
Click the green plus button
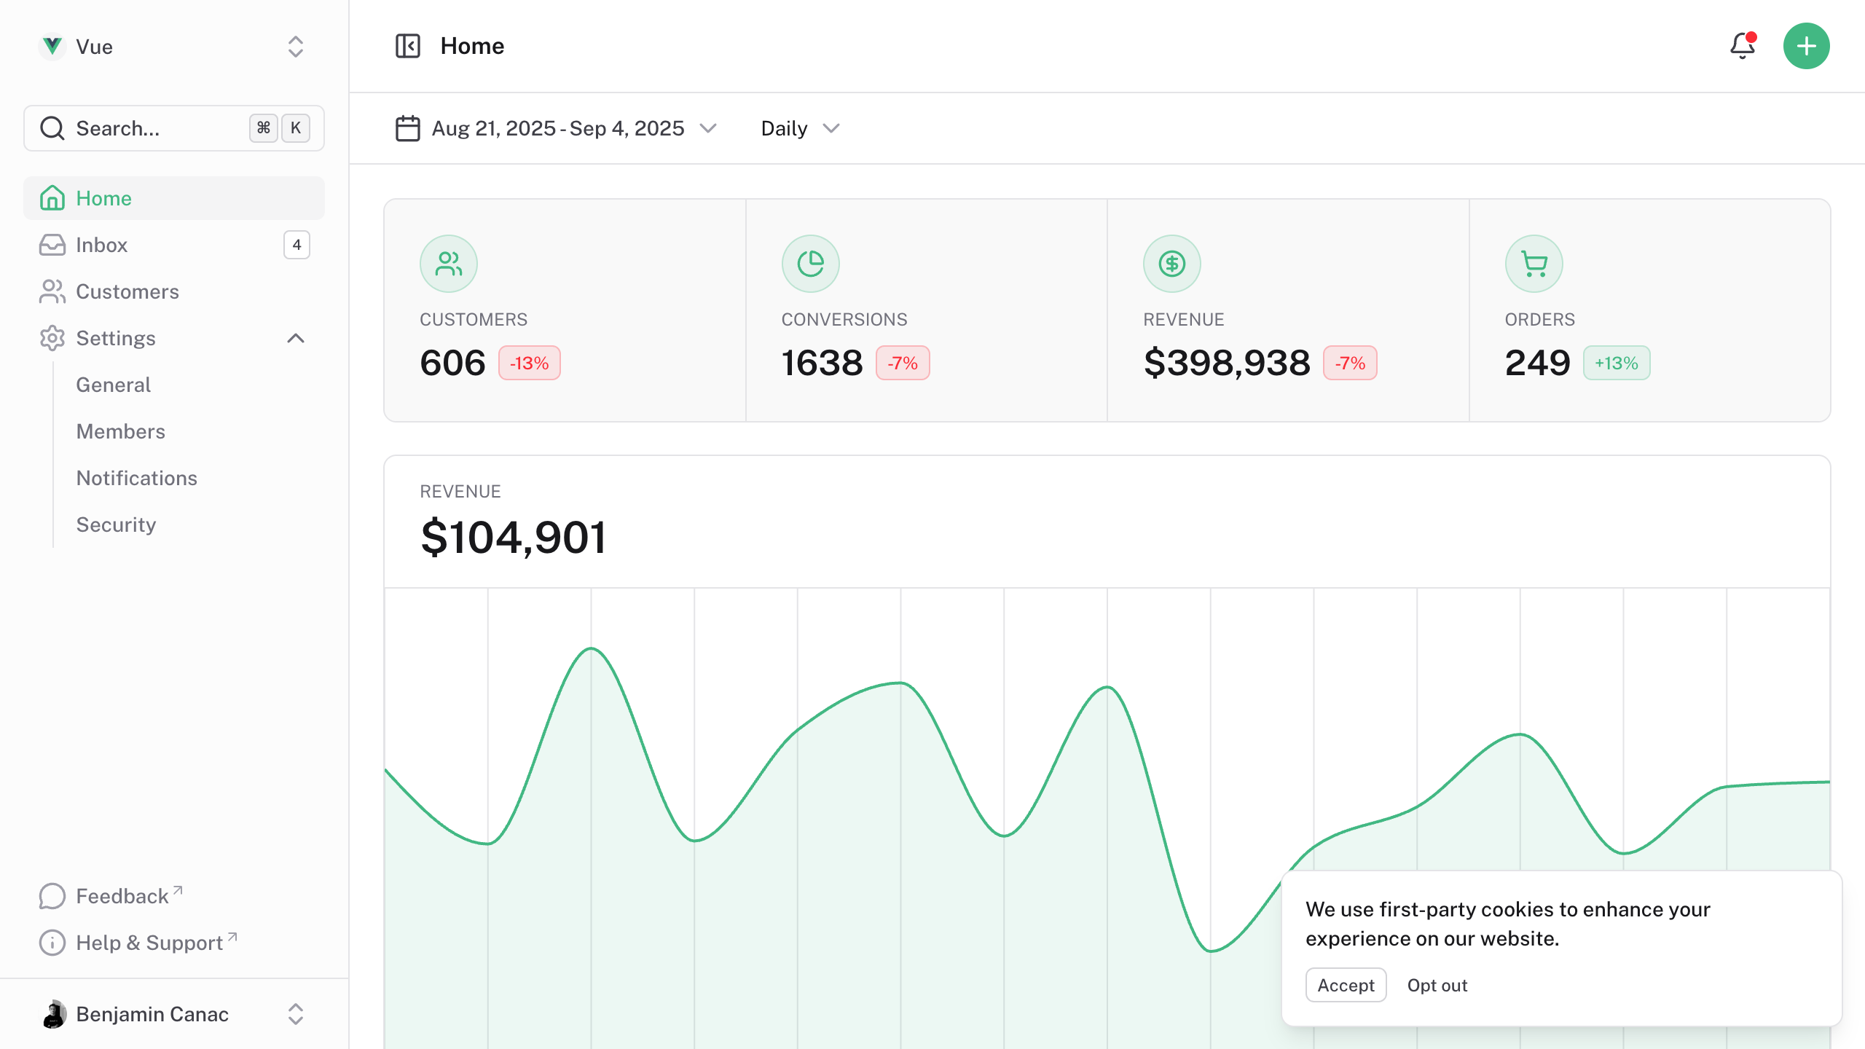(x=1806, y=45)
